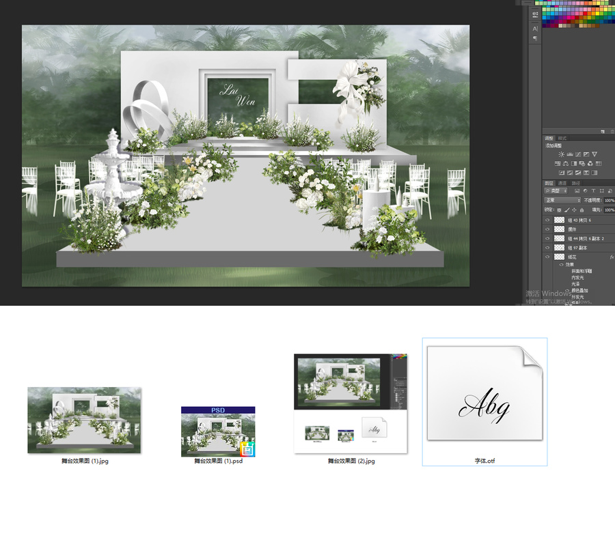Toggle lock image pixels (brush icon)
Image resolution: width=615 pixels, height=542 pixels.
(566, 210)
